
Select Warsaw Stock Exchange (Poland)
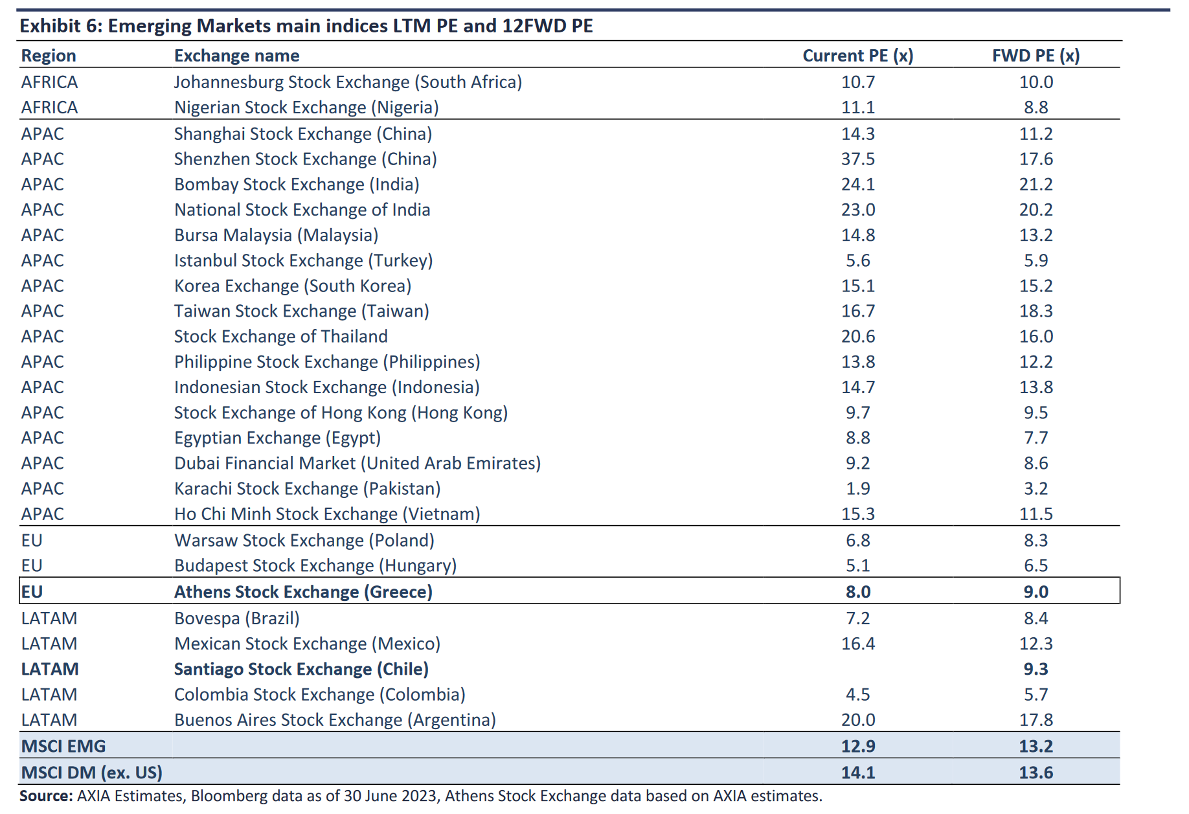point(304,540)
